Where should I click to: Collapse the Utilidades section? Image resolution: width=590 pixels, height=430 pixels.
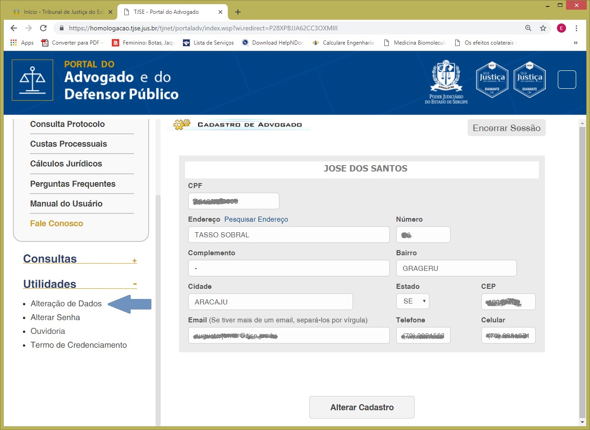tap(135, 284)
